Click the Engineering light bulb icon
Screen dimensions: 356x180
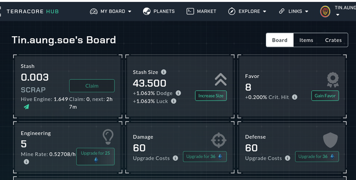(108, 137)
